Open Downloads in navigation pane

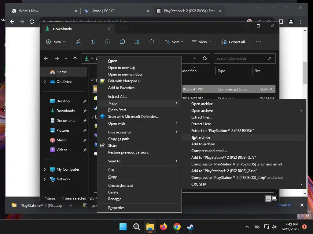pyautogui.click(x=65, y=111)
